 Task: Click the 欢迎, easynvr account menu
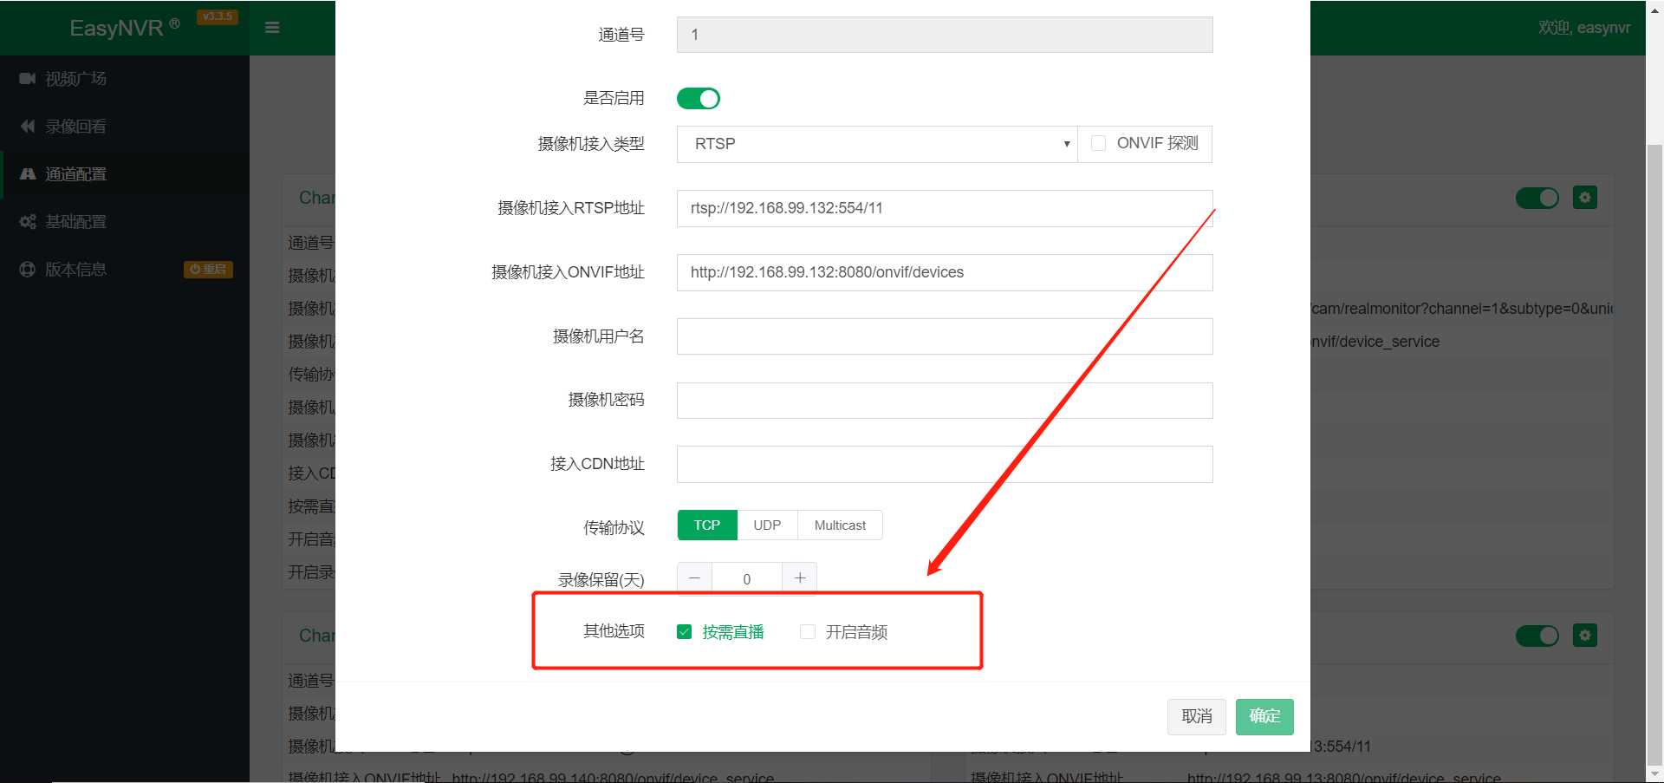coord(1586,27)
